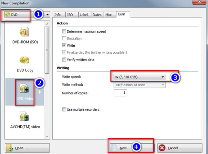Select the DVD-ROM (ISO) compilation icon
208x154 pixels.
(x=25, y=32)
